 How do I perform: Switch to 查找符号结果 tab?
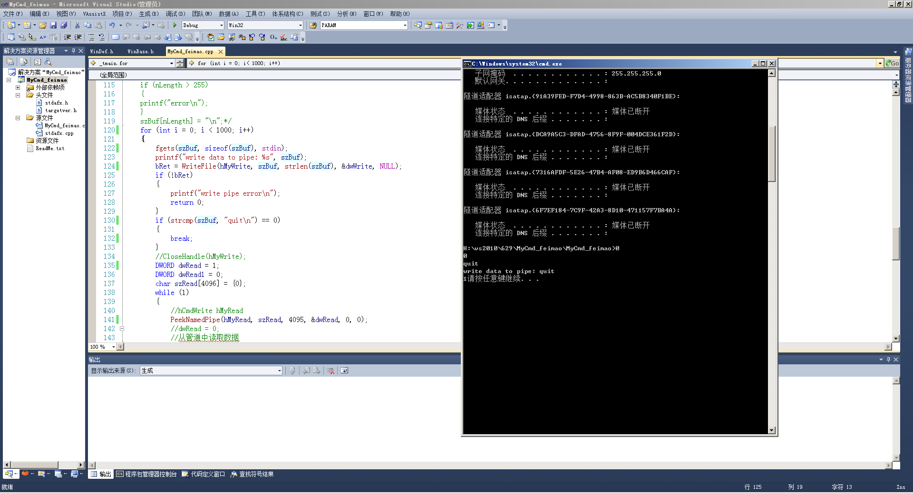coord(252,474)
